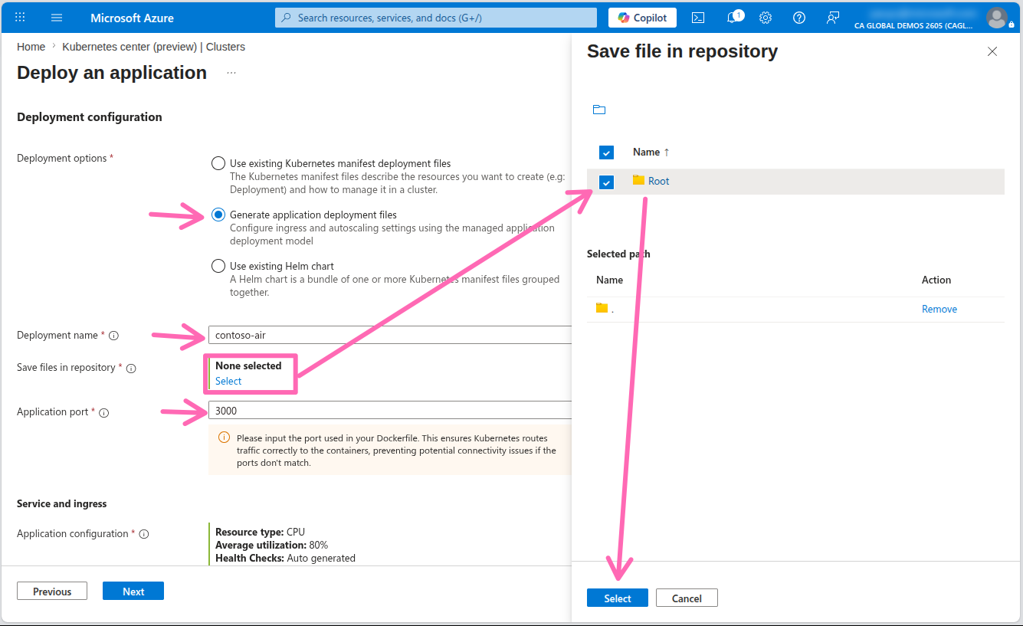The width and height of the screenshot is (1023, 626).
Task: Close the Save file in repository panel
Action: point(992,51)
